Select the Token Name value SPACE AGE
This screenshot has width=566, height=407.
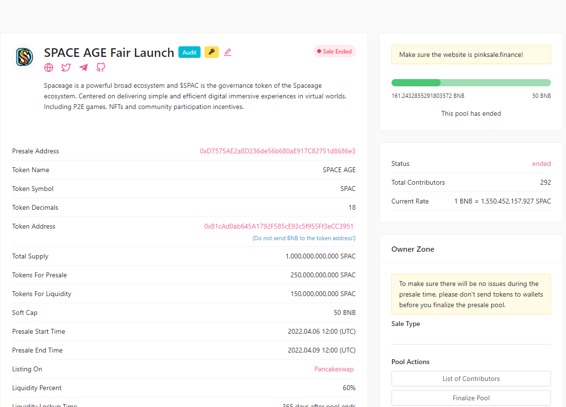pyautogui.click(x=339, y=170)
